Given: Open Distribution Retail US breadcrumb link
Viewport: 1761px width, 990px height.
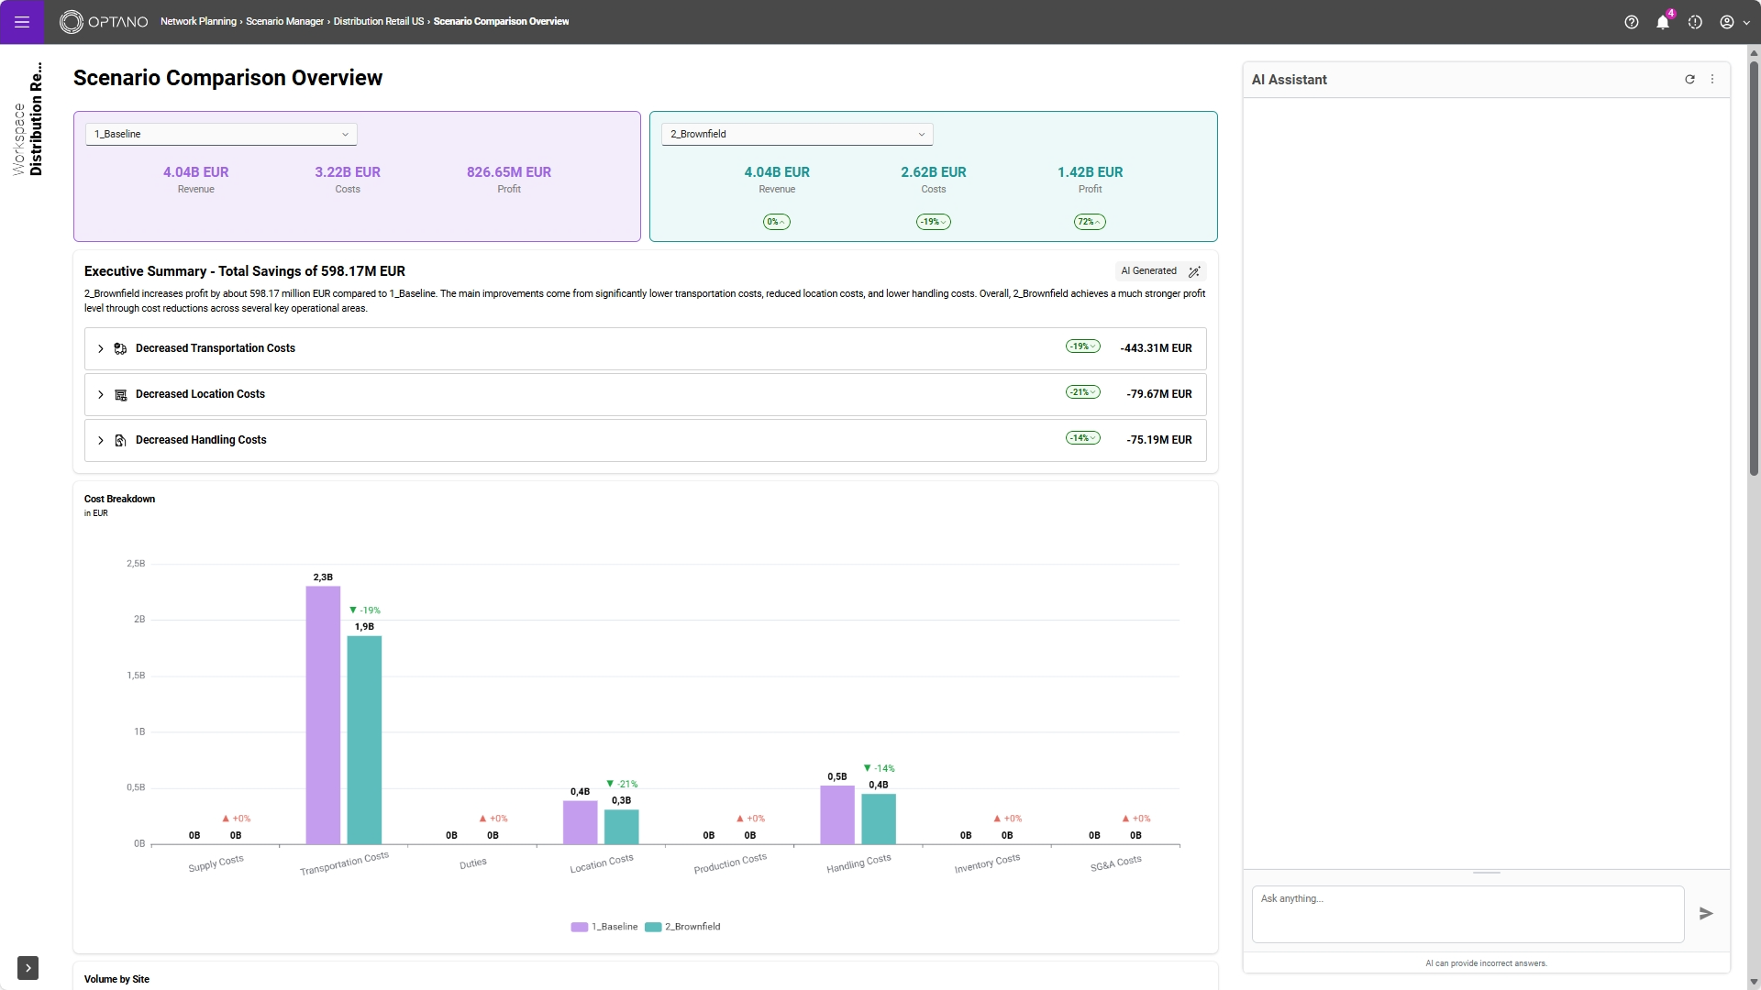Looking at the screenshot, I should click(378, 21).
